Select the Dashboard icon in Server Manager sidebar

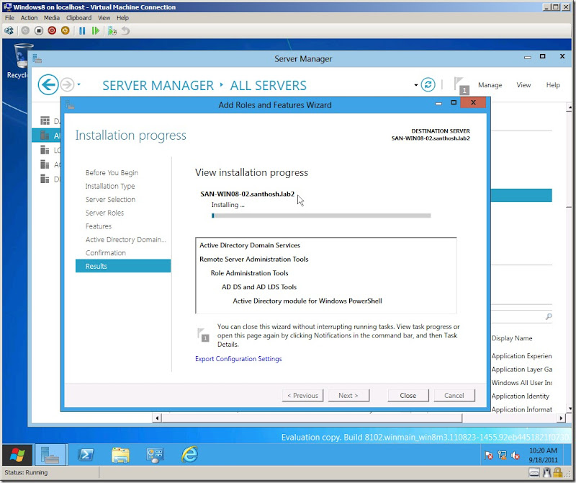pos(45,120)
